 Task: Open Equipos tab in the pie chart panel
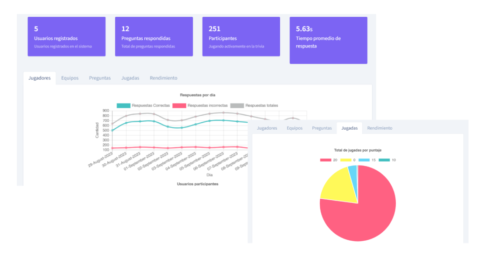[x=295, y=128]
